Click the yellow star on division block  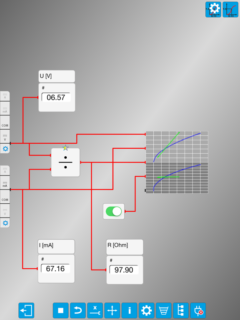click(x=65, y=147)
